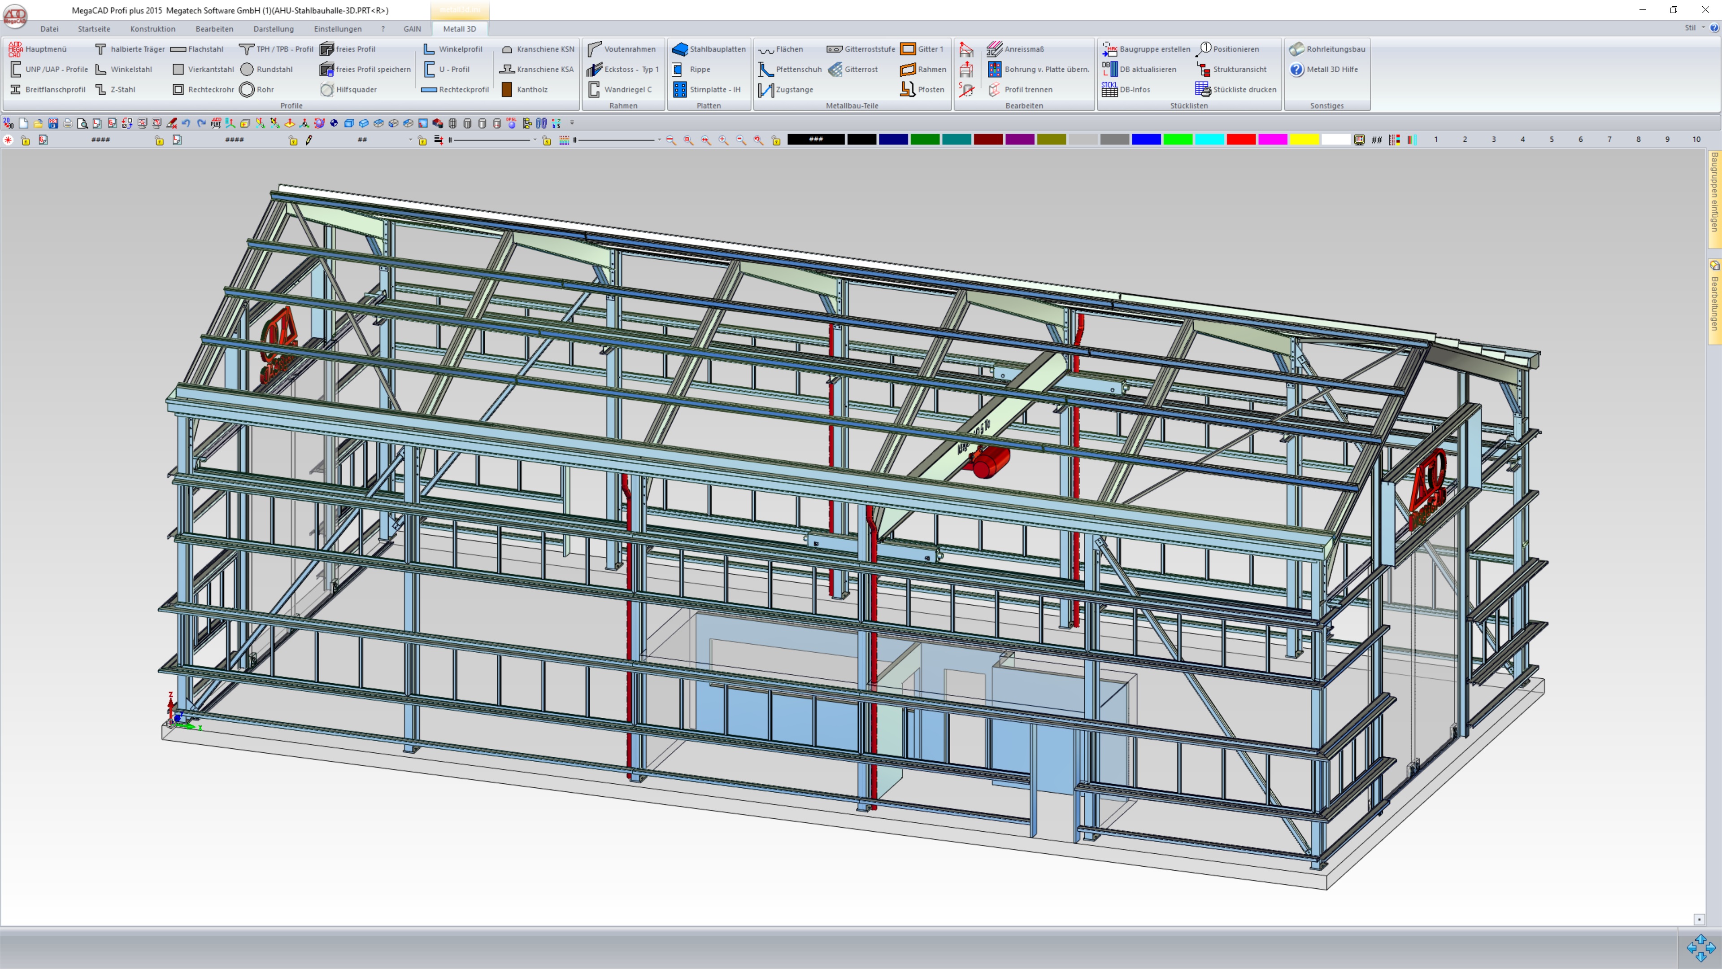The height and width of the screenshot is (969, 1722).
Task: Select the Breitflanschprofil profile tool
Action: tap(48, 89)
